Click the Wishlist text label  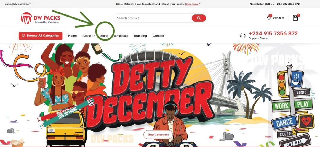coord(279,18)
